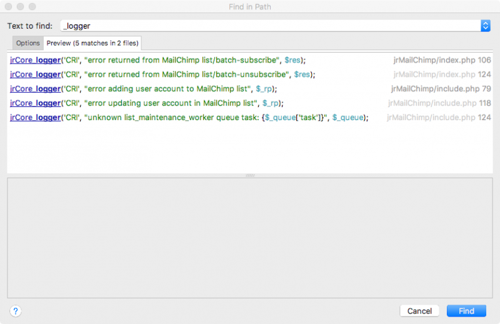Click the jrMailChimp/index.php 124 file reference
This screenshot has height=324, width=500.
[x=442, y=74]
